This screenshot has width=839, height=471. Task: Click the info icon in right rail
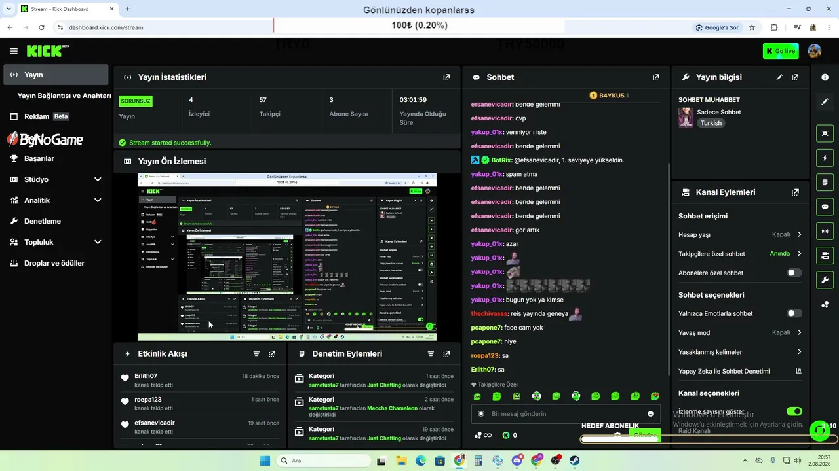tap(825, 77)
